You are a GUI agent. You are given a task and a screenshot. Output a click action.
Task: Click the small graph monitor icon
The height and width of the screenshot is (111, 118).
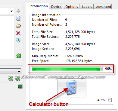coord(20,87)
